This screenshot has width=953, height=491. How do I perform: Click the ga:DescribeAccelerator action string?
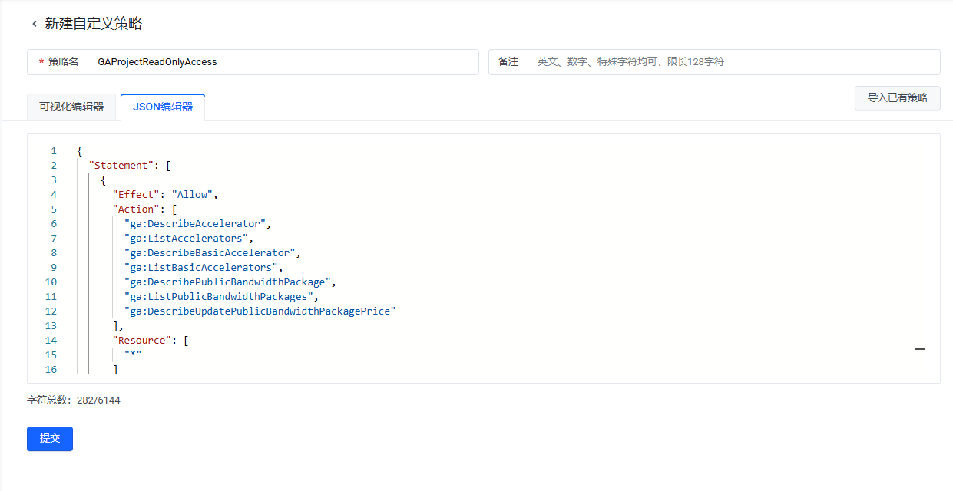coord(196,224)
